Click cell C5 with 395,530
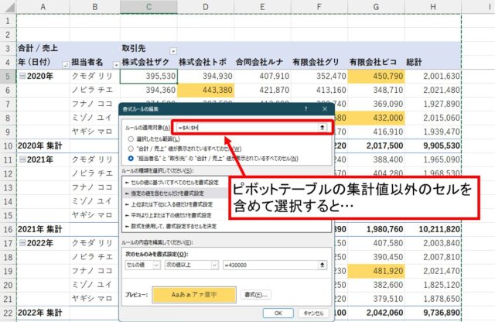 click(x=148, y=76)
